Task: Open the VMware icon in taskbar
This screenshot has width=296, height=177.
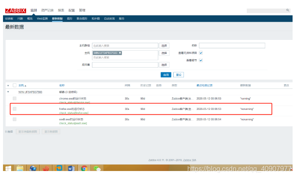Action: pos(59,168)
